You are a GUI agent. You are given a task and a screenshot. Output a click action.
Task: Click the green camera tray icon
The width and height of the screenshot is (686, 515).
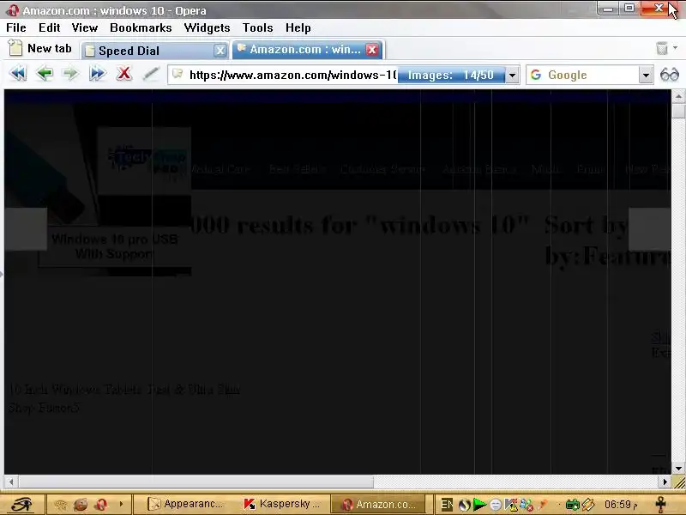[x=572, y=505]
